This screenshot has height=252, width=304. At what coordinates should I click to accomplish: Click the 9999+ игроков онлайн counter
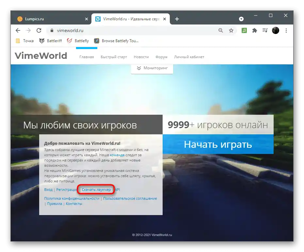pyautogui.click(x=218, y=125)
